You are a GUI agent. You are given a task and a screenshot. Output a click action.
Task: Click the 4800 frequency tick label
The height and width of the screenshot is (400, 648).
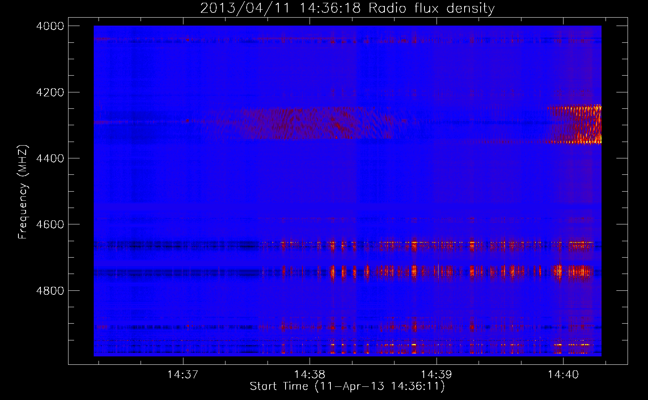pyautogui.click(x=50, y=290)
